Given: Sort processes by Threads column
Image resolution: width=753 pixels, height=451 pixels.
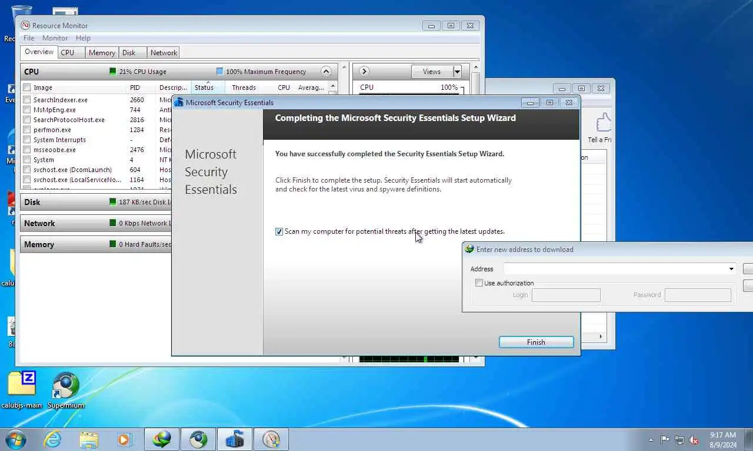Looking at the screenshot, I should [244, 87].
